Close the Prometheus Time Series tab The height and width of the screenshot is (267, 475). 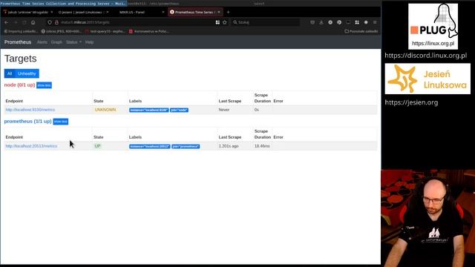[219, 12]
